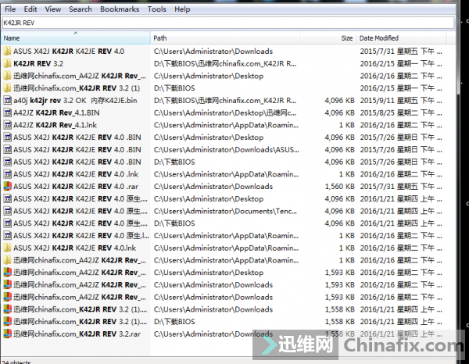Select the name 'A42JZ K42JR Rev_4.1.BIN'

pos(56,112)
